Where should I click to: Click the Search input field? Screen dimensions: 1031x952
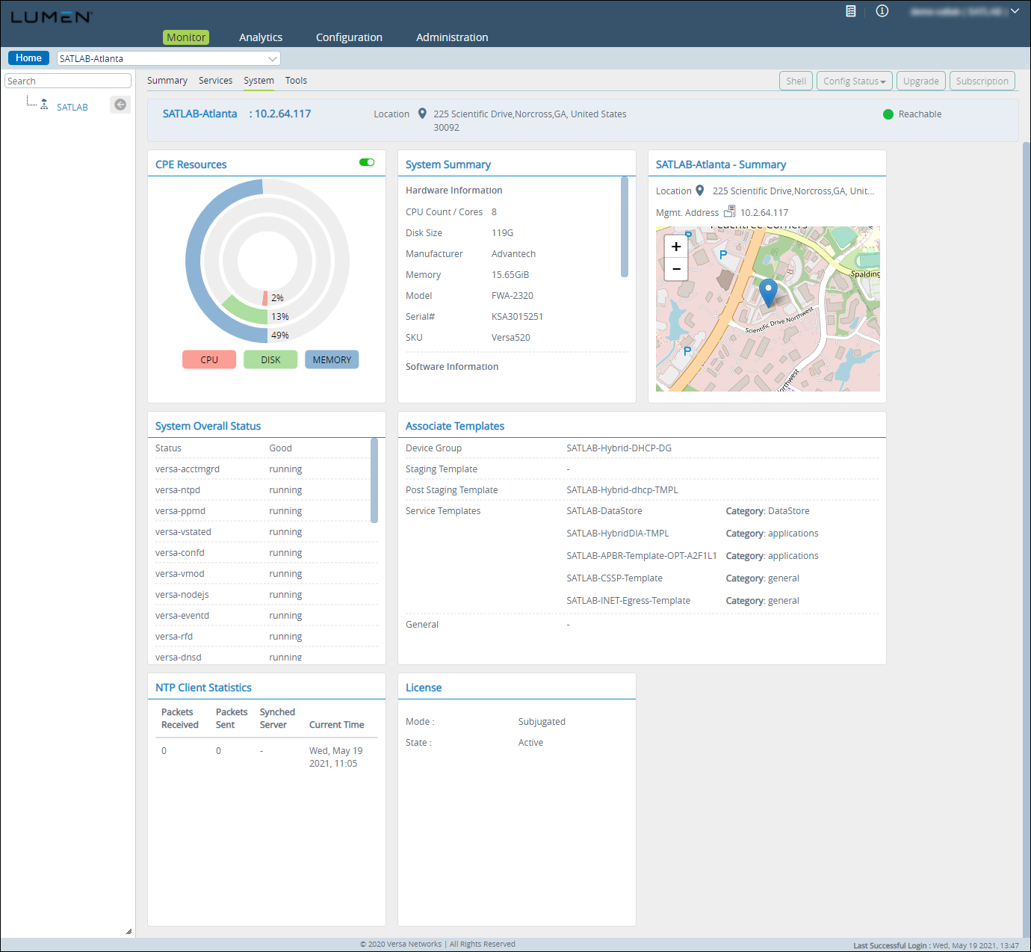(x=68, y=81)
